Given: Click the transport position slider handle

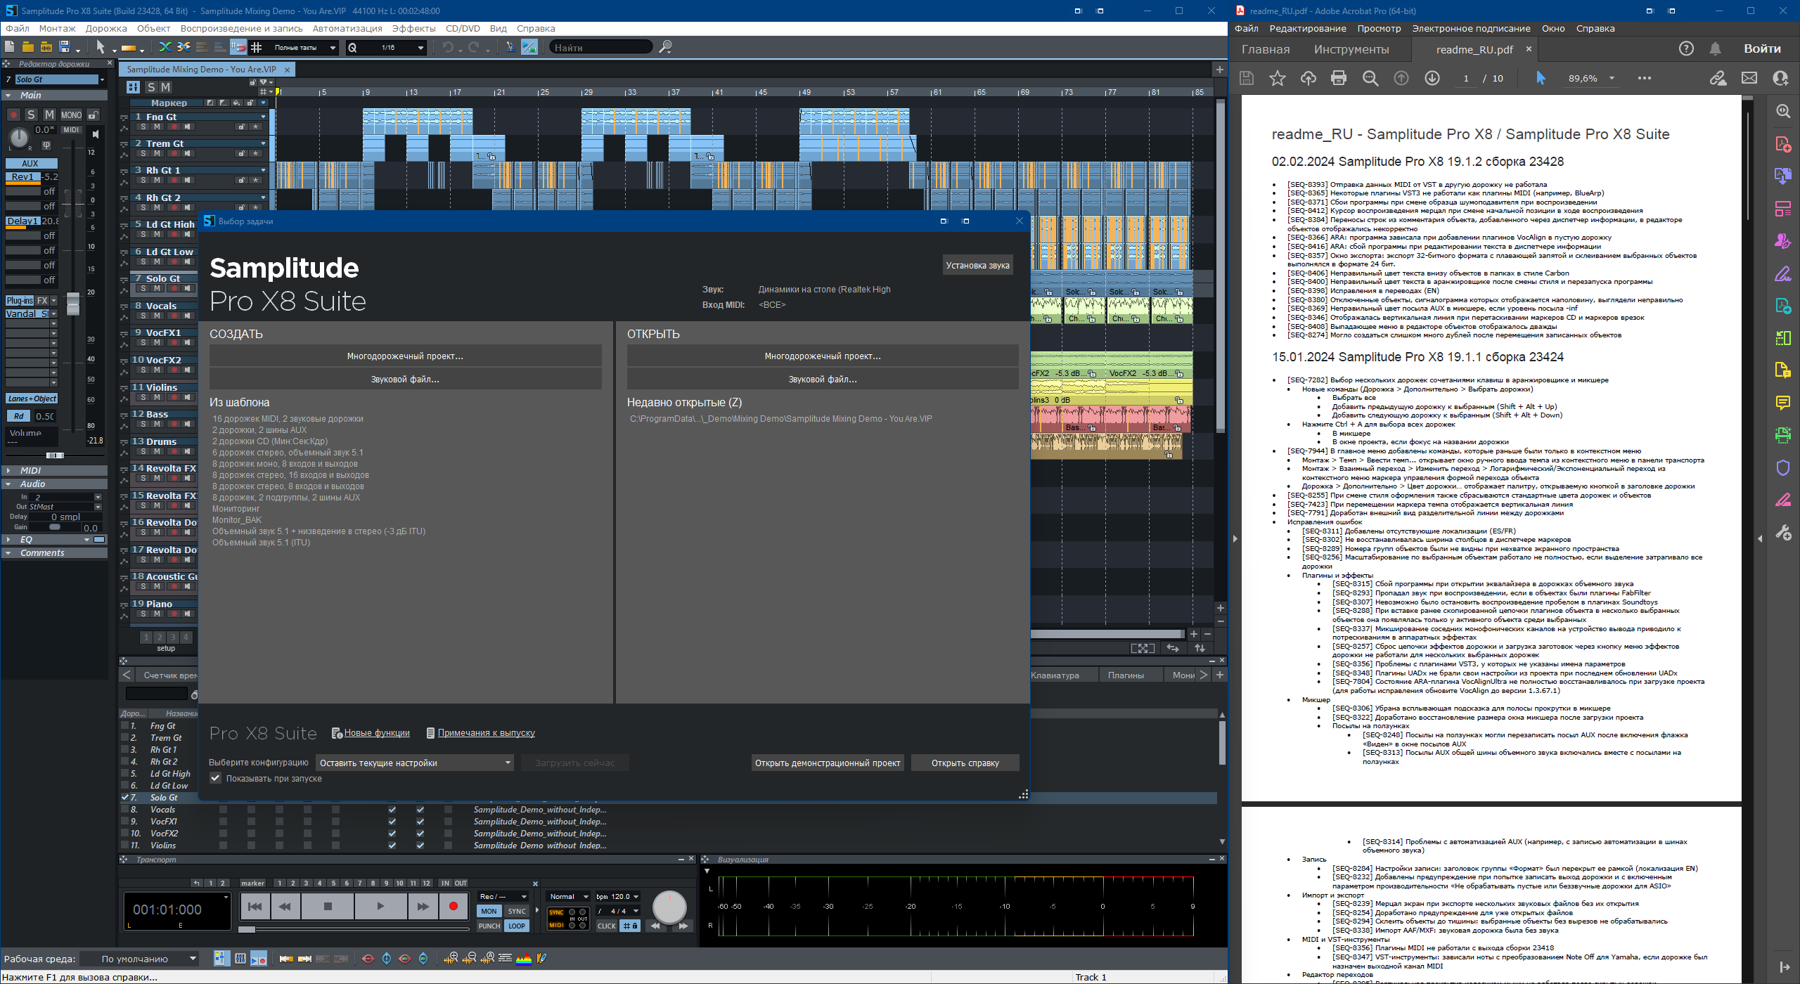Looking at the screenshot, I should (x=247, y=930).
